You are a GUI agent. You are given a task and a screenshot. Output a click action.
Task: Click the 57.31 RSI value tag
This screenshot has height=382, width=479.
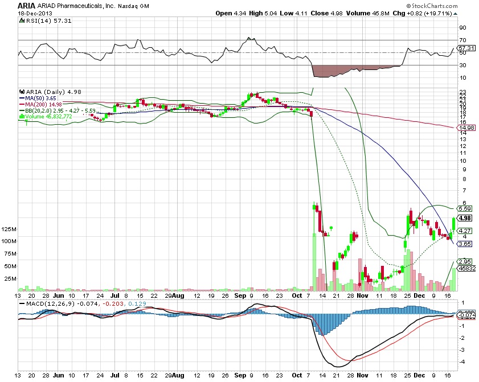coord(466,48)
